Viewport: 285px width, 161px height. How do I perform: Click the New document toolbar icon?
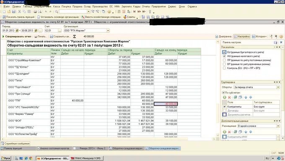pos(4,12)
